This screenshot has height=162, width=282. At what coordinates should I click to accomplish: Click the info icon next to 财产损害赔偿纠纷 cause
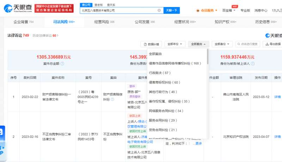112,99
